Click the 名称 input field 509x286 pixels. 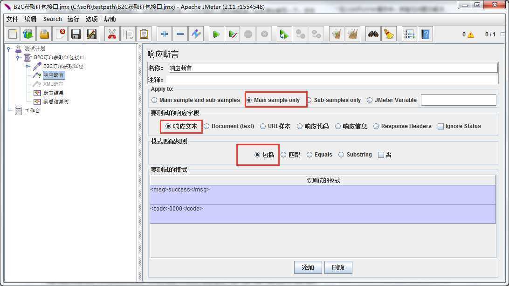(x=333, y=68)
